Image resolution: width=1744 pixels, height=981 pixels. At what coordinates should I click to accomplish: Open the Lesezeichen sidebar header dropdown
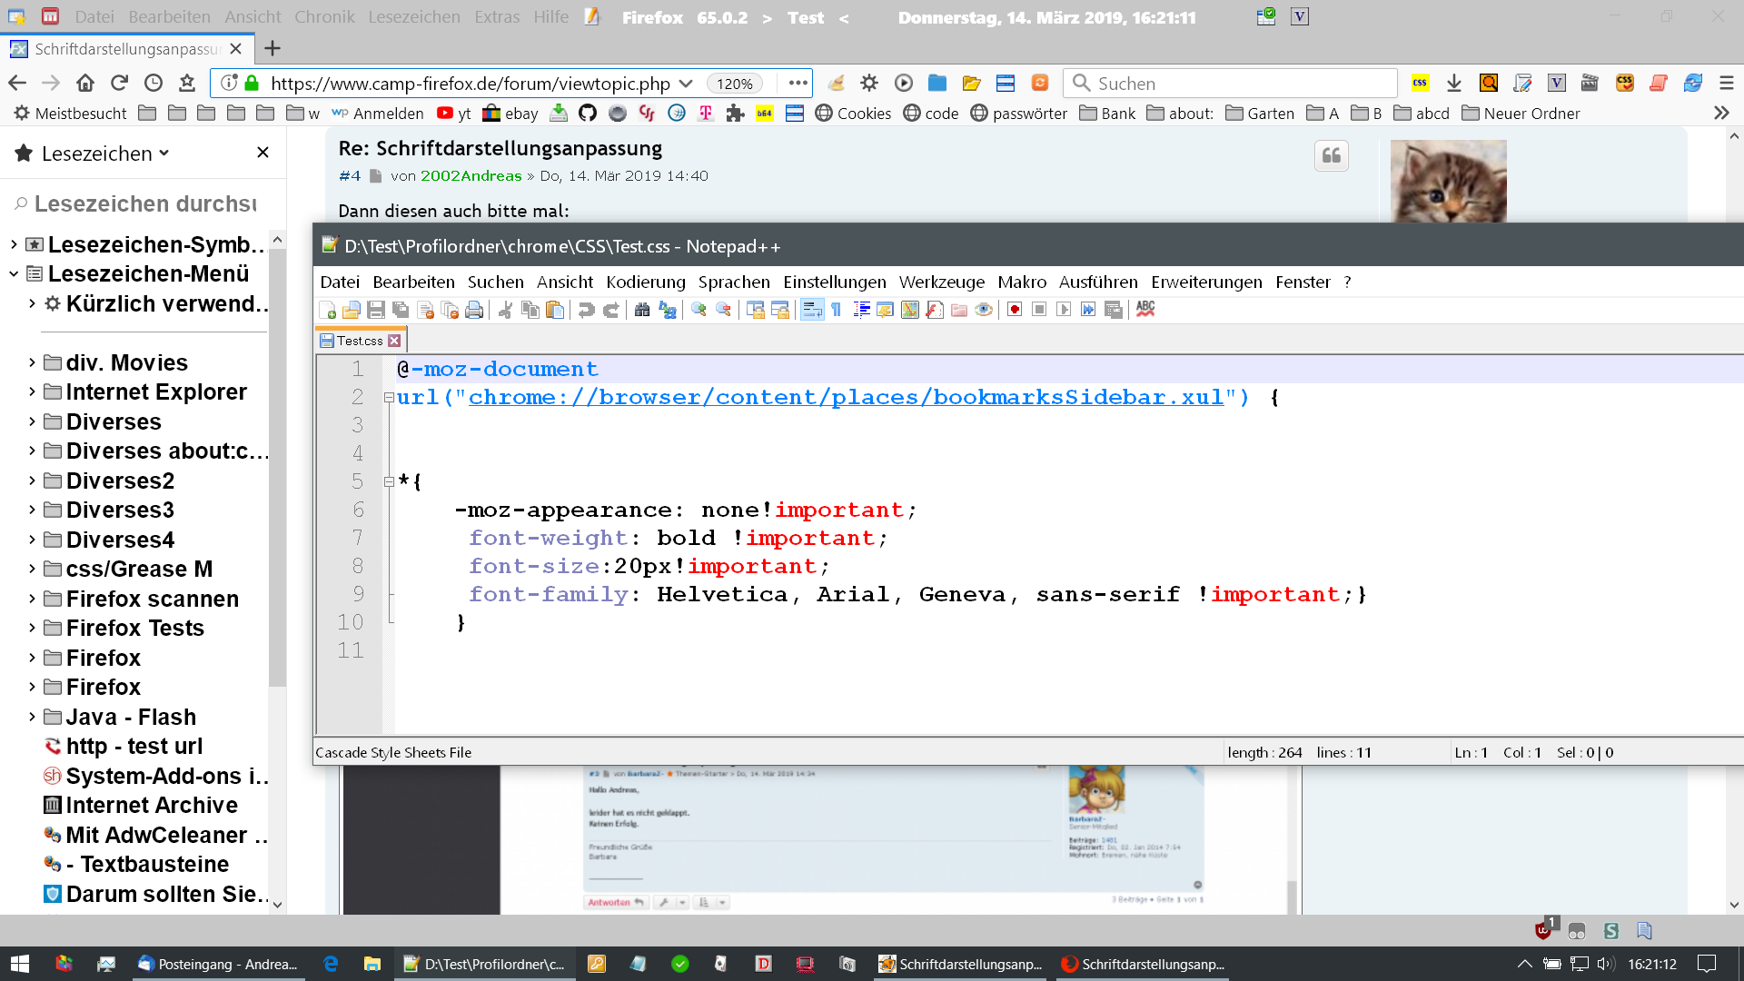coord(104,154)
